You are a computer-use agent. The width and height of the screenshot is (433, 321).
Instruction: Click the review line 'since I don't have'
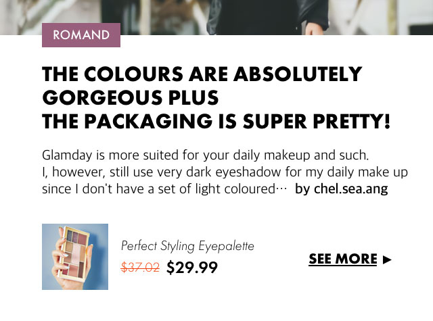pyautogui.click(x=156, y=189)
